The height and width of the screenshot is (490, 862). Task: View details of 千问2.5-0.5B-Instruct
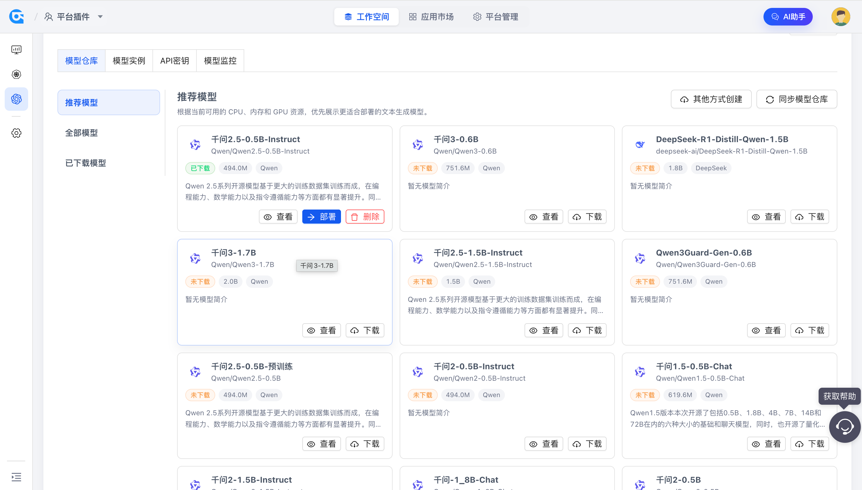click(278, 216)
